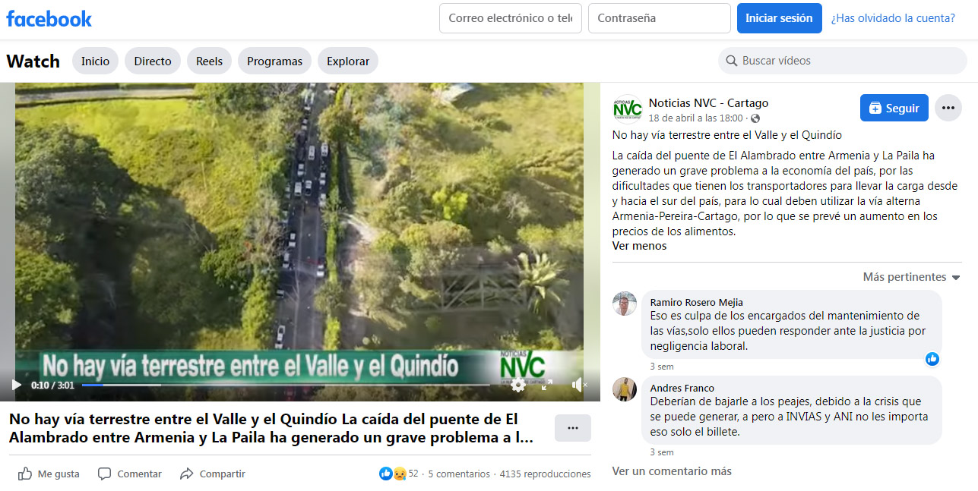Expand video to fullscreen

546,385
